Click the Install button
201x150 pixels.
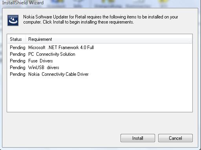click(138, 138)
